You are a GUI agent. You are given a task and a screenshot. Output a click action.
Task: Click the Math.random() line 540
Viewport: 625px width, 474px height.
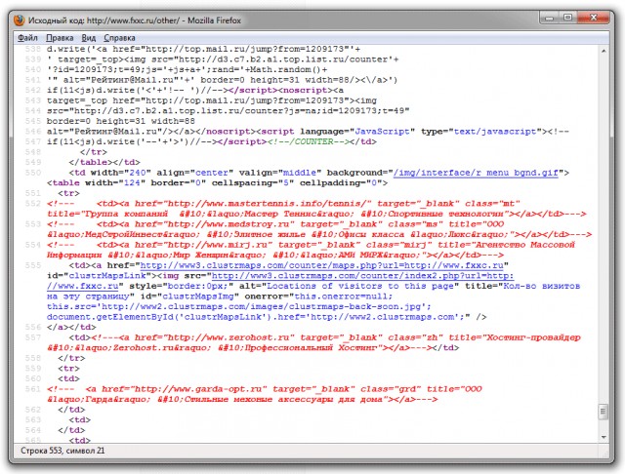[x=187, y=69]
